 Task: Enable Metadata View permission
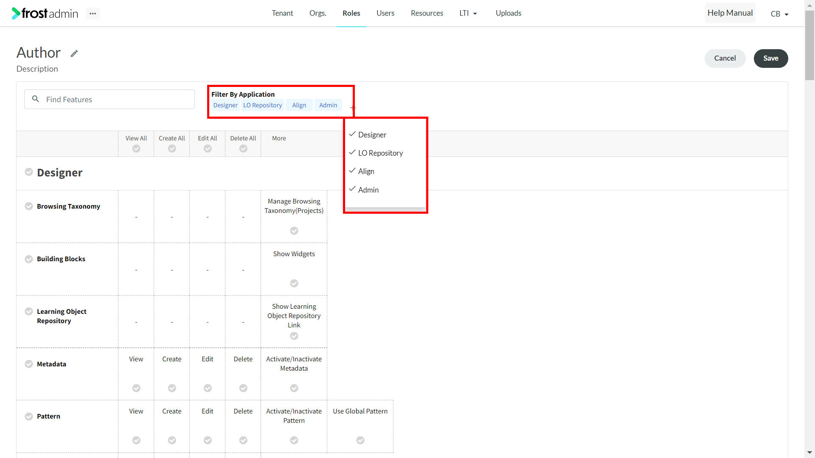point(136,388)
